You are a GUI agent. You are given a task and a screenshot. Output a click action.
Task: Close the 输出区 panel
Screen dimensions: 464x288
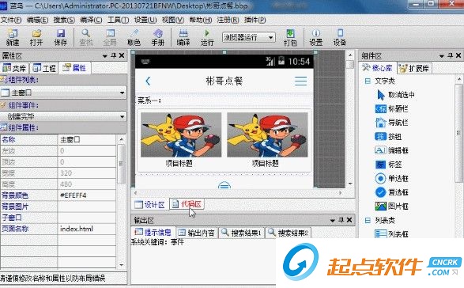pos(349,220)
